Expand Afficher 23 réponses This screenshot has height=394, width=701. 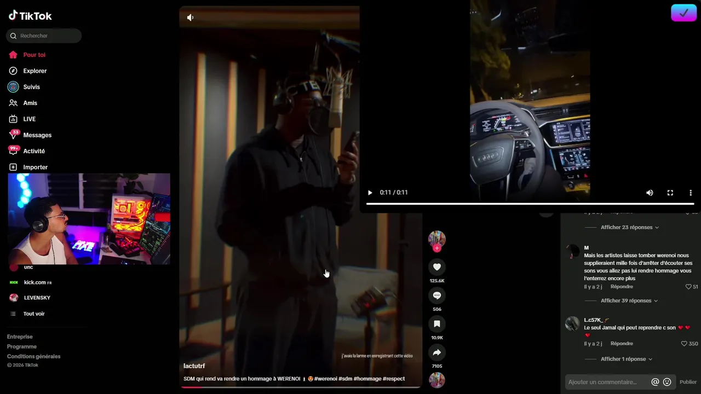pyautogui.click(x=630, y=227)
